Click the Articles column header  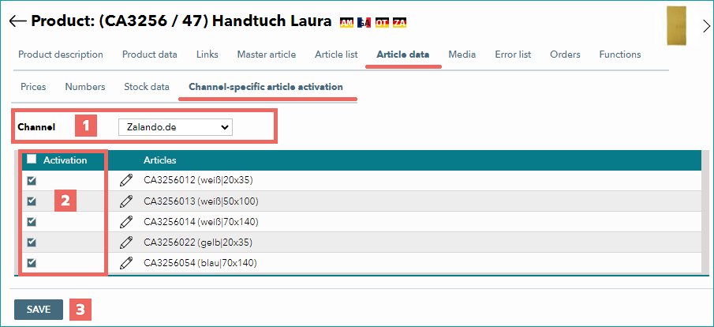(x=160, y=160)
